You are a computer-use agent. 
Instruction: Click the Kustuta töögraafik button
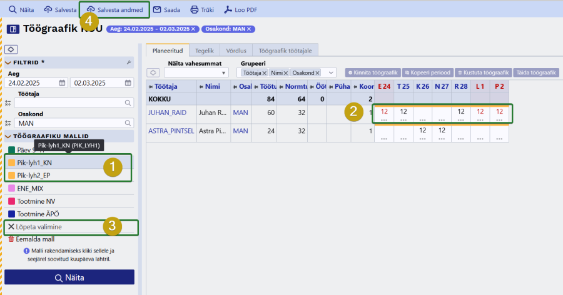(484, 72)
